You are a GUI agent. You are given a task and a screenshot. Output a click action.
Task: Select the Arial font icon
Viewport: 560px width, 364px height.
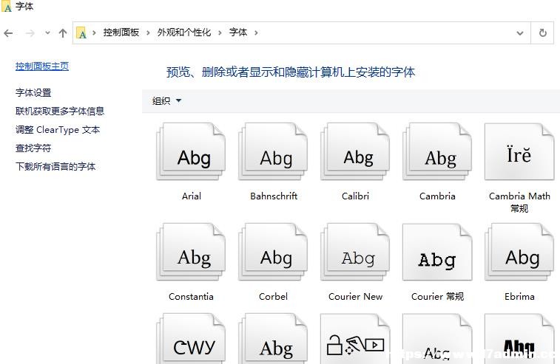191,151
